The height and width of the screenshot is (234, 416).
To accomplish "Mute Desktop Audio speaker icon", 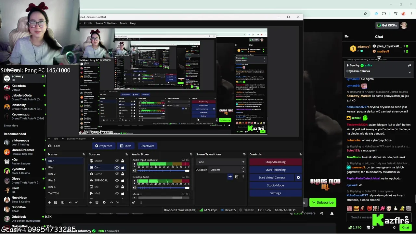I will pos(135,188).
